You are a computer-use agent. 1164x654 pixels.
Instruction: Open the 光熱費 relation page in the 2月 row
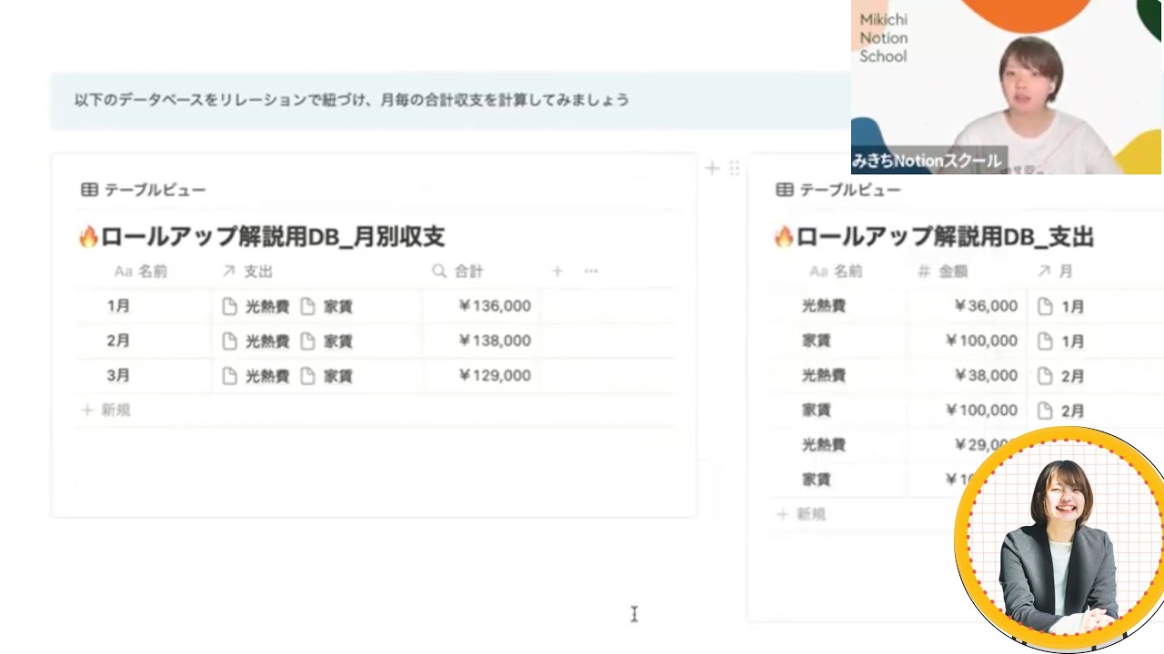[256, 341]
